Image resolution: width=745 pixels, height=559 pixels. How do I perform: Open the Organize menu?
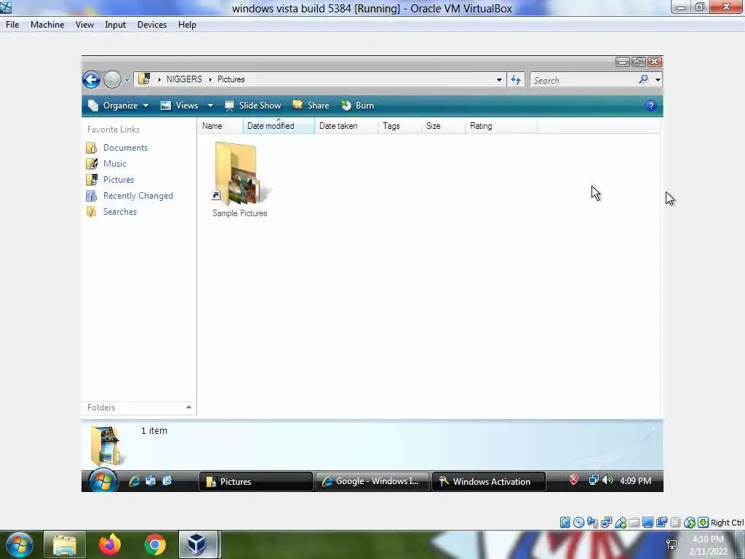[119, 106]
